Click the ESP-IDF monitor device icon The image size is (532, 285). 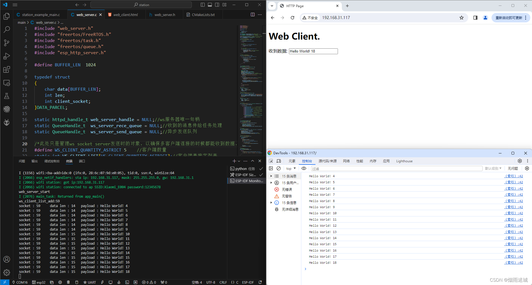click(111, 282)
